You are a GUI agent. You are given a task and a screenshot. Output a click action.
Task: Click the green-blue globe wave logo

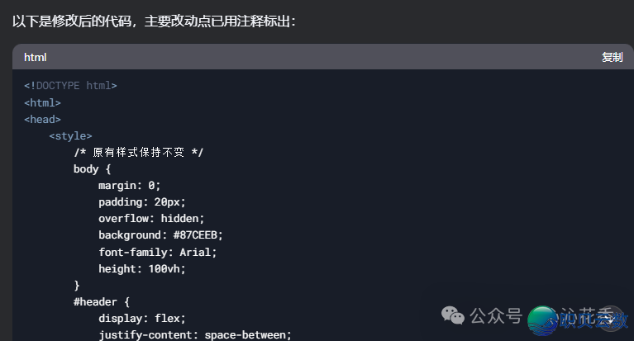click(542, 320)
